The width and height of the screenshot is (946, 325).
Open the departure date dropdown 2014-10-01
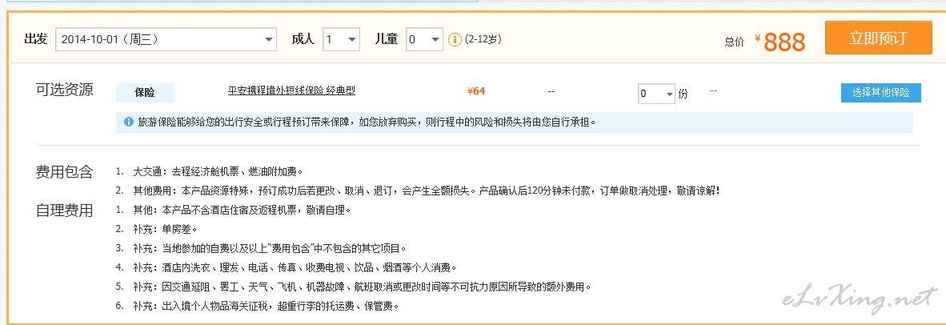166,40
